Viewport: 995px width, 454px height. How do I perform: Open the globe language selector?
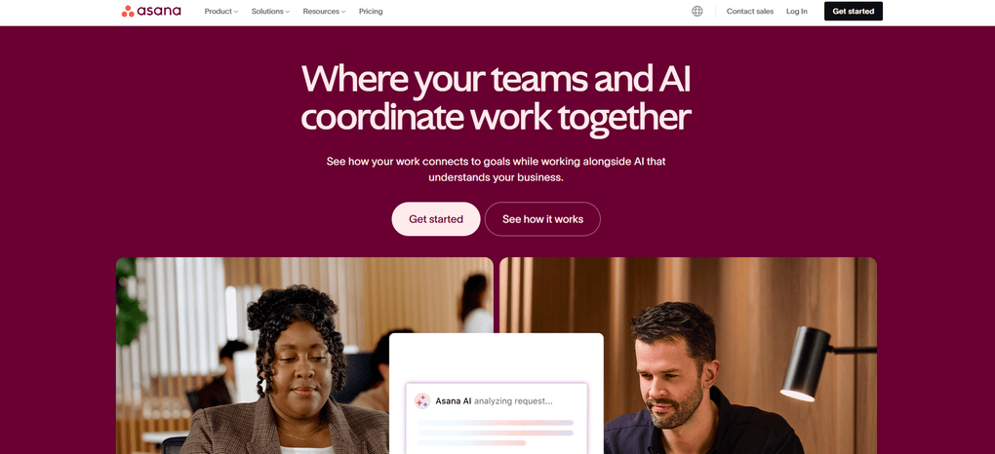[x=696, y=11]
